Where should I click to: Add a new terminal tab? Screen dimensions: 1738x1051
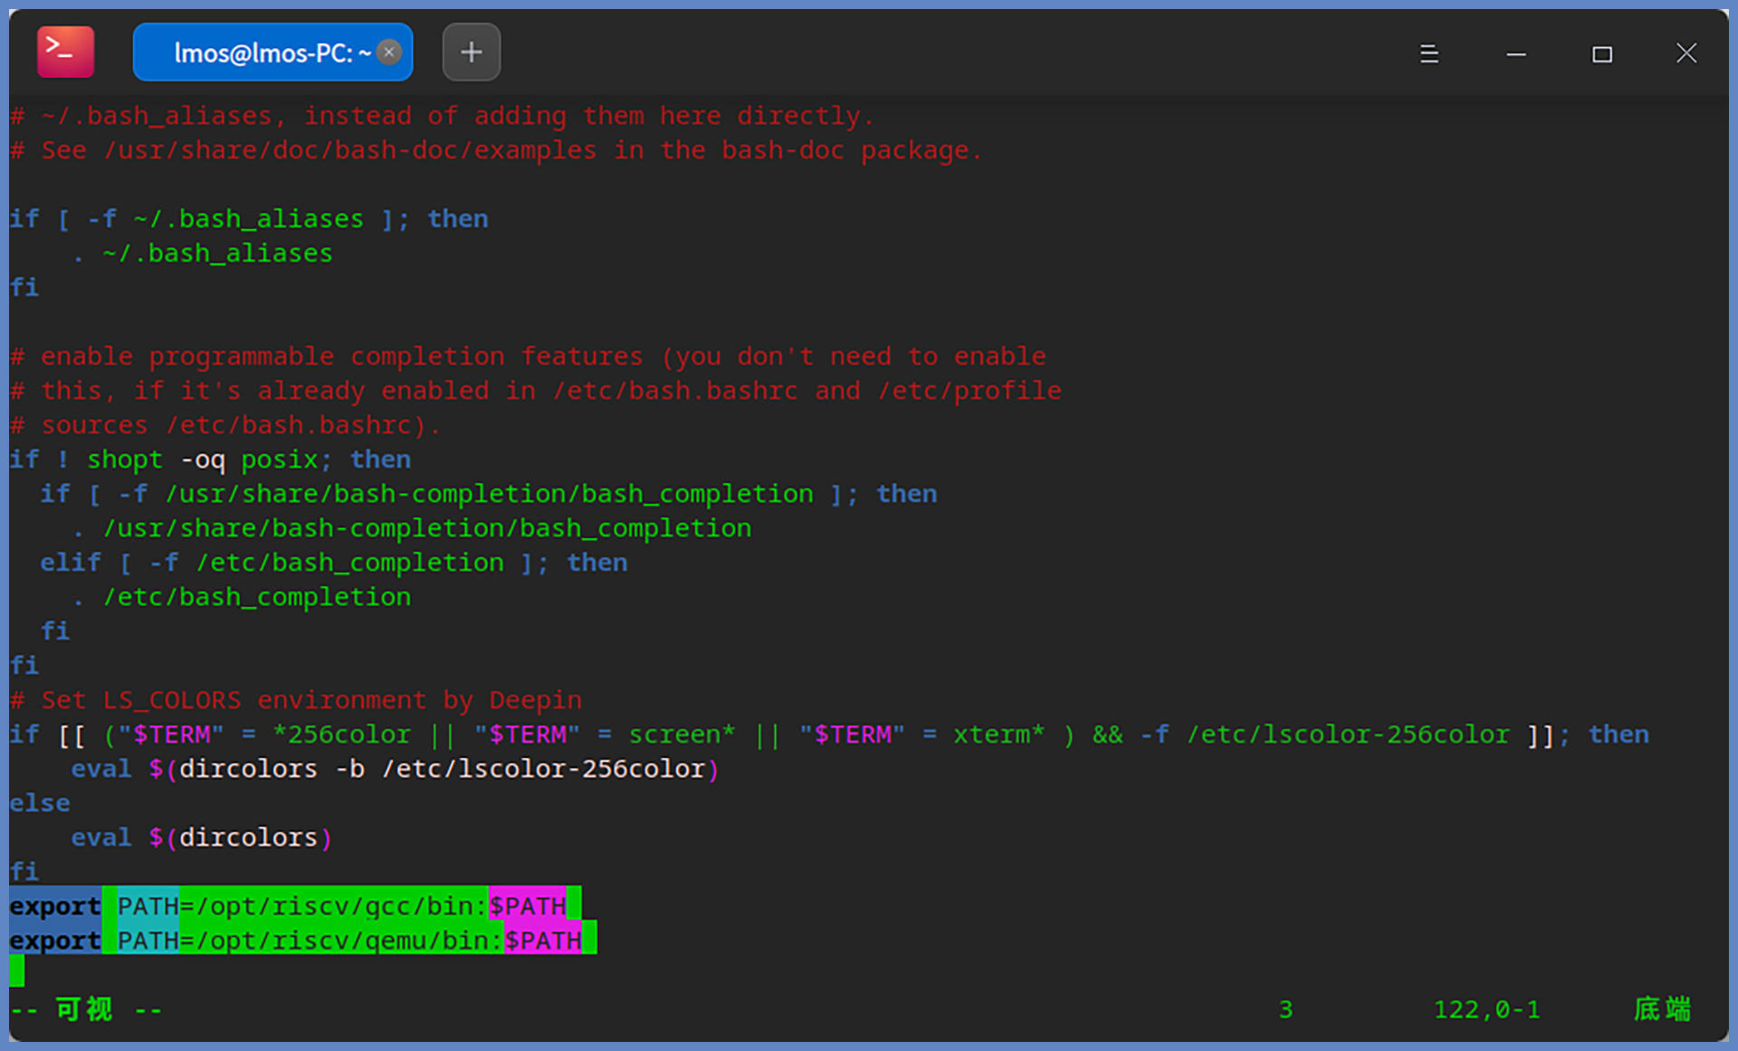pos(471,52)
